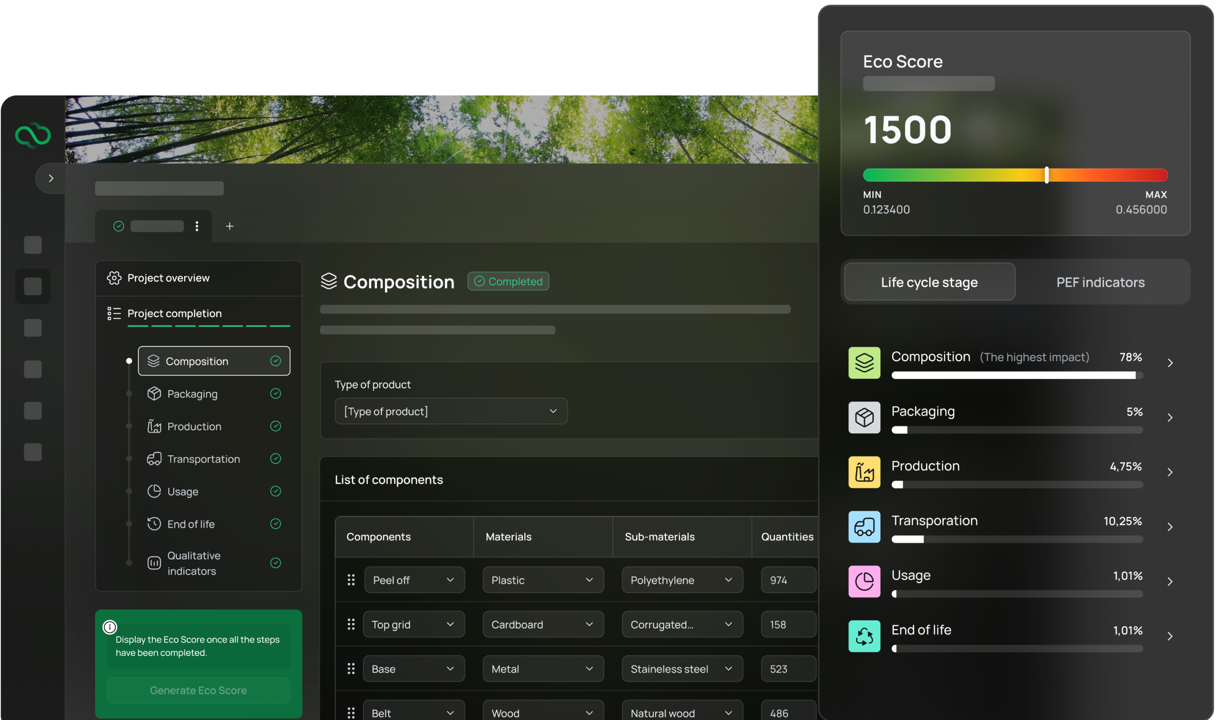
Task: Open the Type of product dropdown
Action: pos(451,411)
